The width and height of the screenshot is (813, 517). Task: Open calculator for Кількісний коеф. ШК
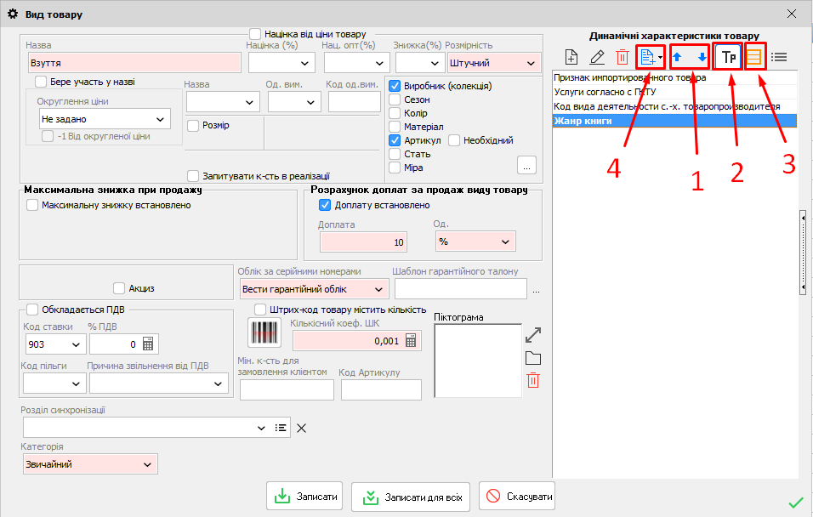(412, 341)
